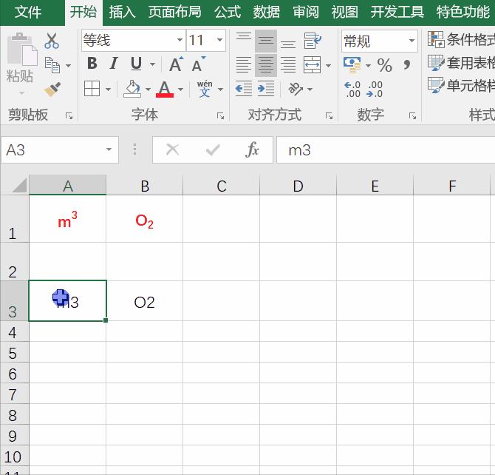Viewport: 495px width, 475px height.
Task: Switch to the 审阅 Review tab
Action: (x=306, y=12)
